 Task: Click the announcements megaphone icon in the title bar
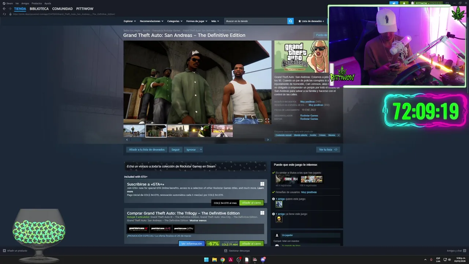(x=394, y=3)
